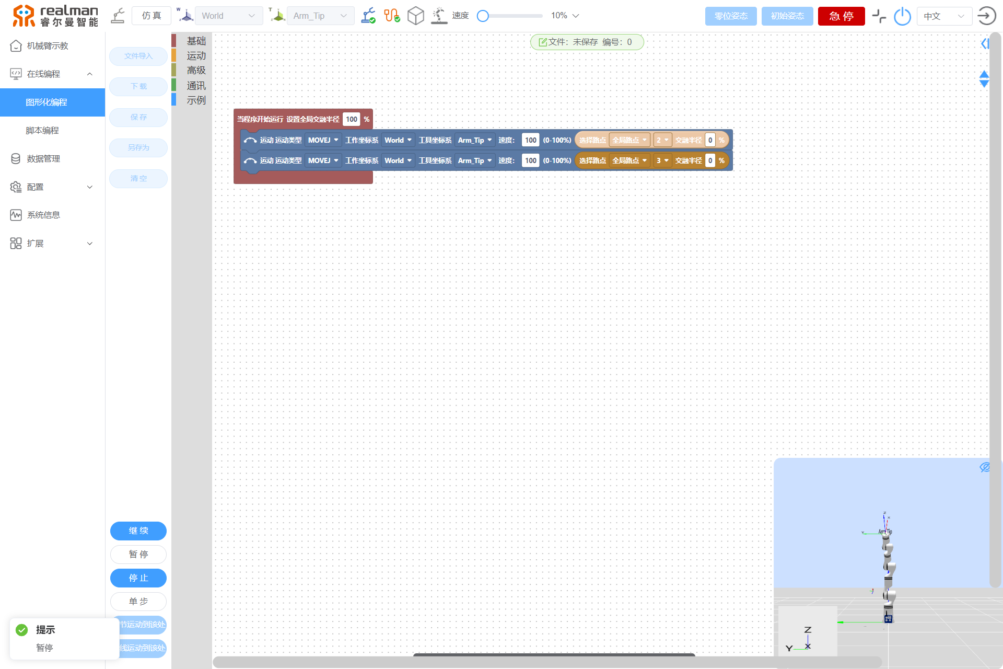Click the 停止 stop button

coord(138,578)
